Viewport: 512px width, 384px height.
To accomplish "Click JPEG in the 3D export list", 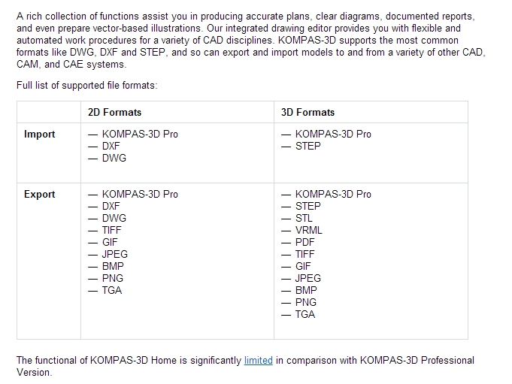I will 308,278.
